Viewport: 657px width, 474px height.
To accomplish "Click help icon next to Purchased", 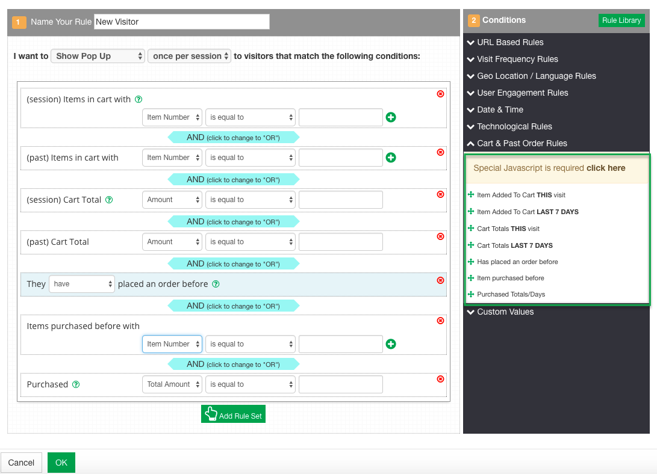I will tap(76, 384).
